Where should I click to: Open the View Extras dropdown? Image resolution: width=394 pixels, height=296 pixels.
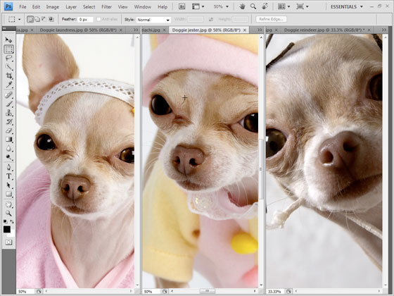pyautogui.click(x=198, y=6)
